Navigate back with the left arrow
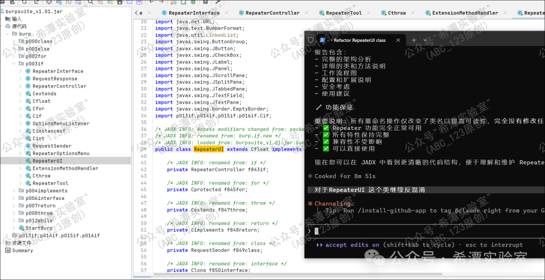 (x=151, y=2)
